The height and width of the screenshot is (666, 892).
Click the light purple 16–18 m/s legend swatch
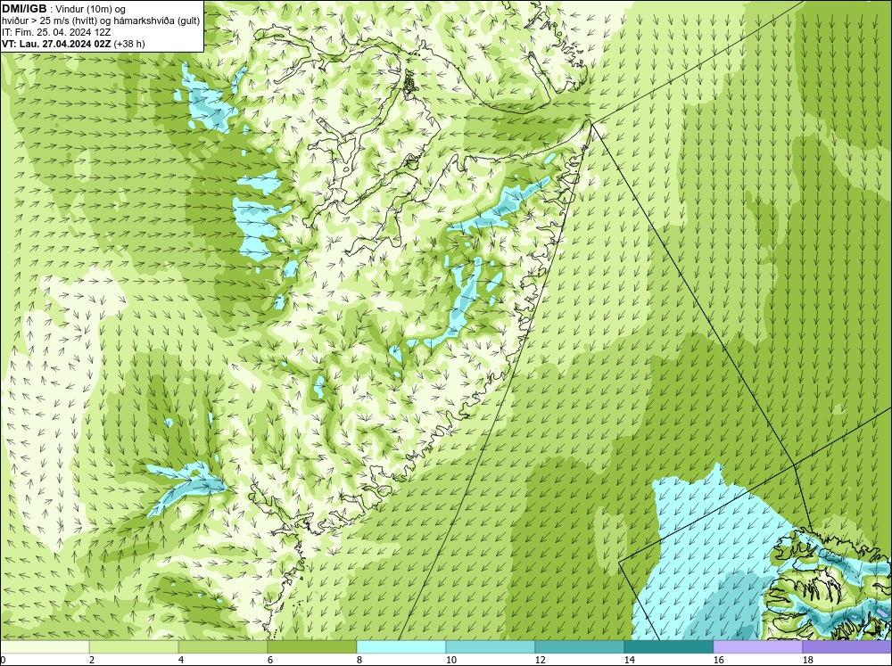coord(757,647)
